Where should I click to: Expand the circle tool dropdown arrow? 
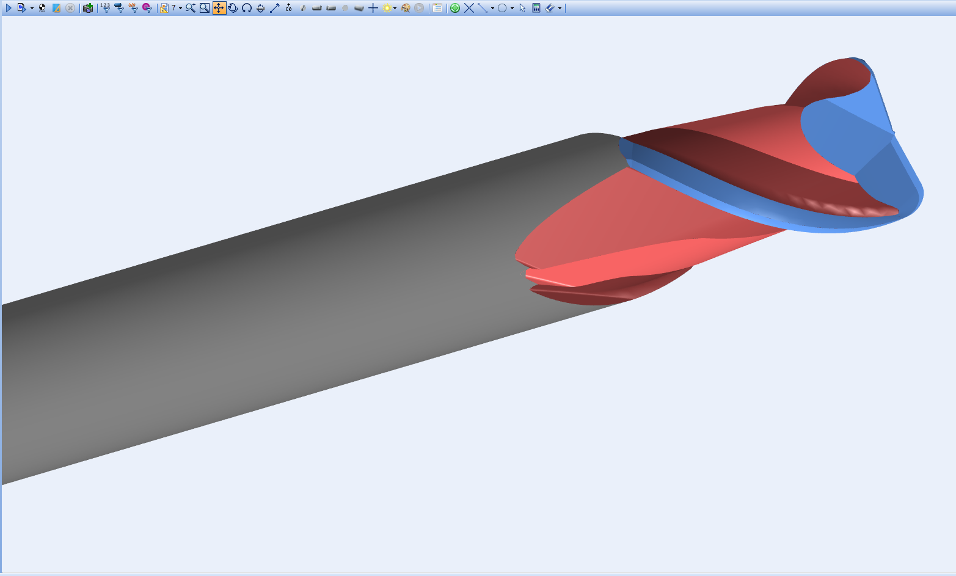(x=512, y=9)
